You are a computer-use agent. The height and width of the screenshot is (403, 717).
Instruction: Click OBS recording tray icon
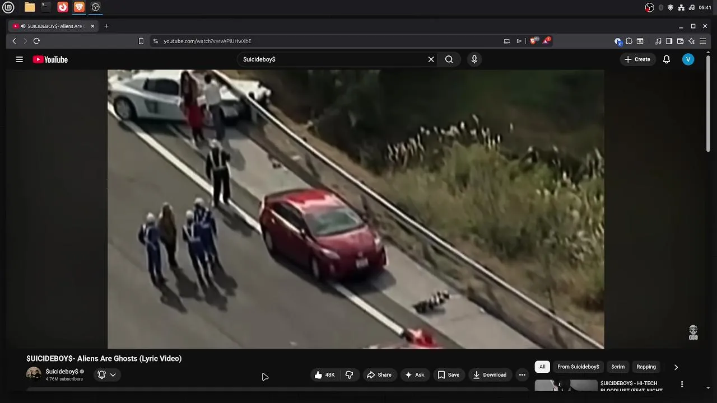tap(650, 7)
